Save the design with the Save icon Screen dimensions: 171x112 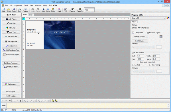[x=14, y=10]
